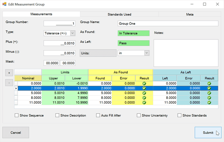Click the Group Number input field
Viewport: 224px width, 142px height.
click(59, 24)
